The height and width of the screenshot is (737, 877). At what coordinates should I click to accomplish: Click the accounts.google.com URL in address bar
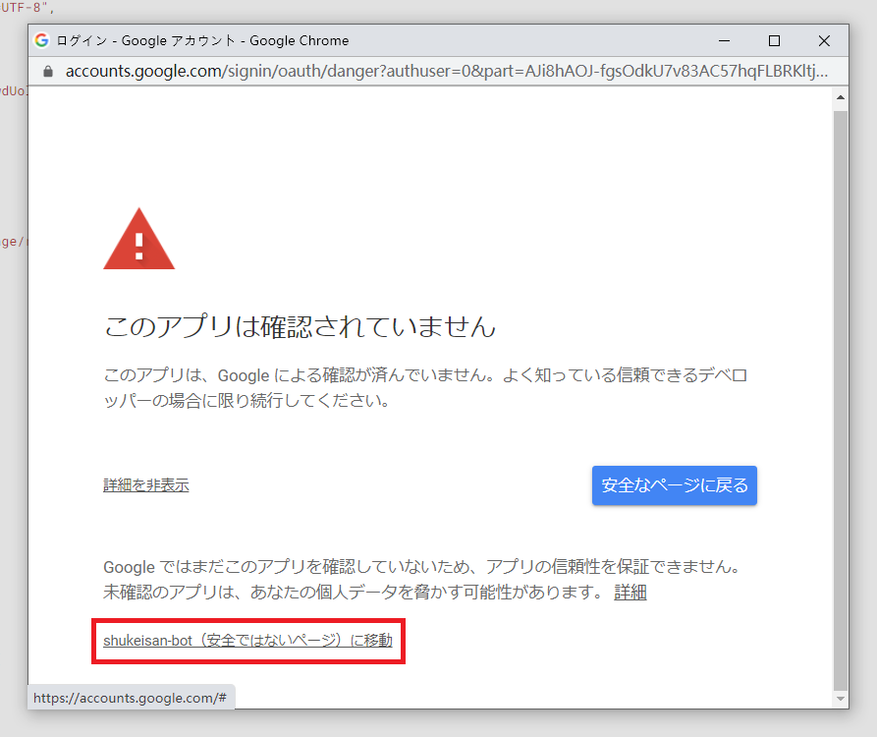(446, 71)
